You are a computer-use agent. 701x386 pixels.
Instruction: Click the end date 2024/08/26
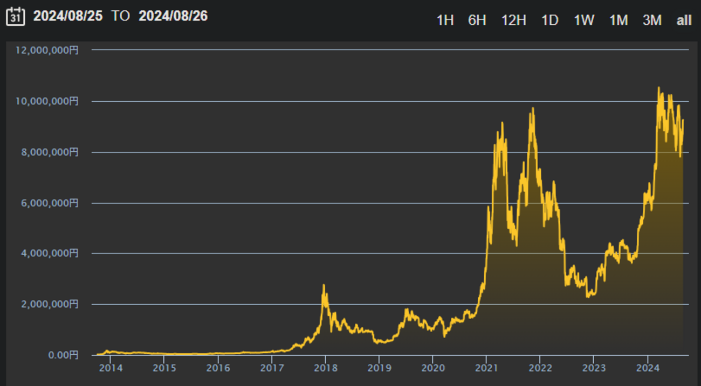point(173,16)
